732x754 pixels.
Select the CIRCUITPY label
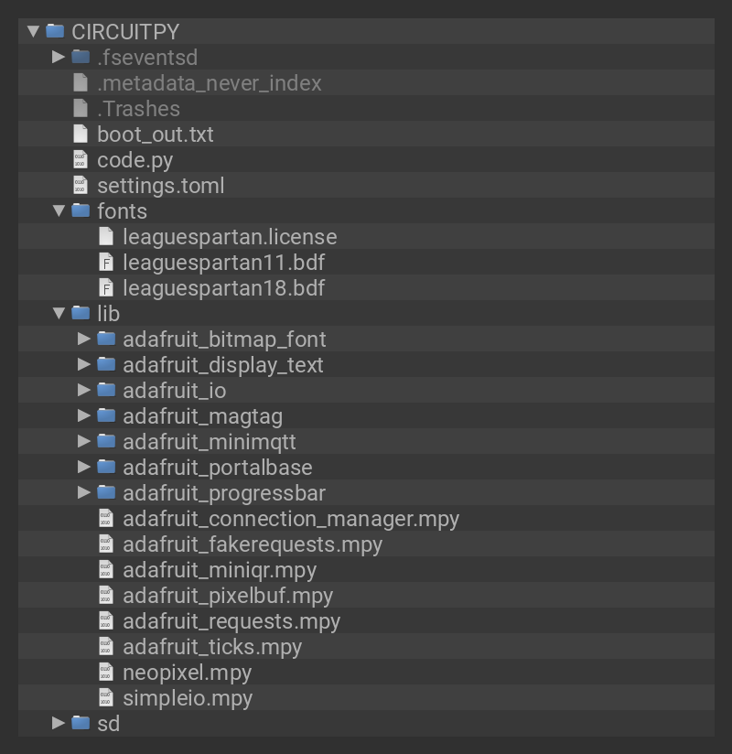[125, 32]
